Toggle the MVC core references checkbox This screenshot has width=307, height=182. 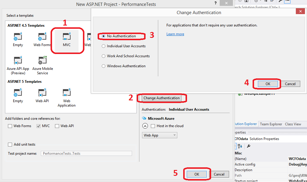pyautogui.click(x=38, y=126)
